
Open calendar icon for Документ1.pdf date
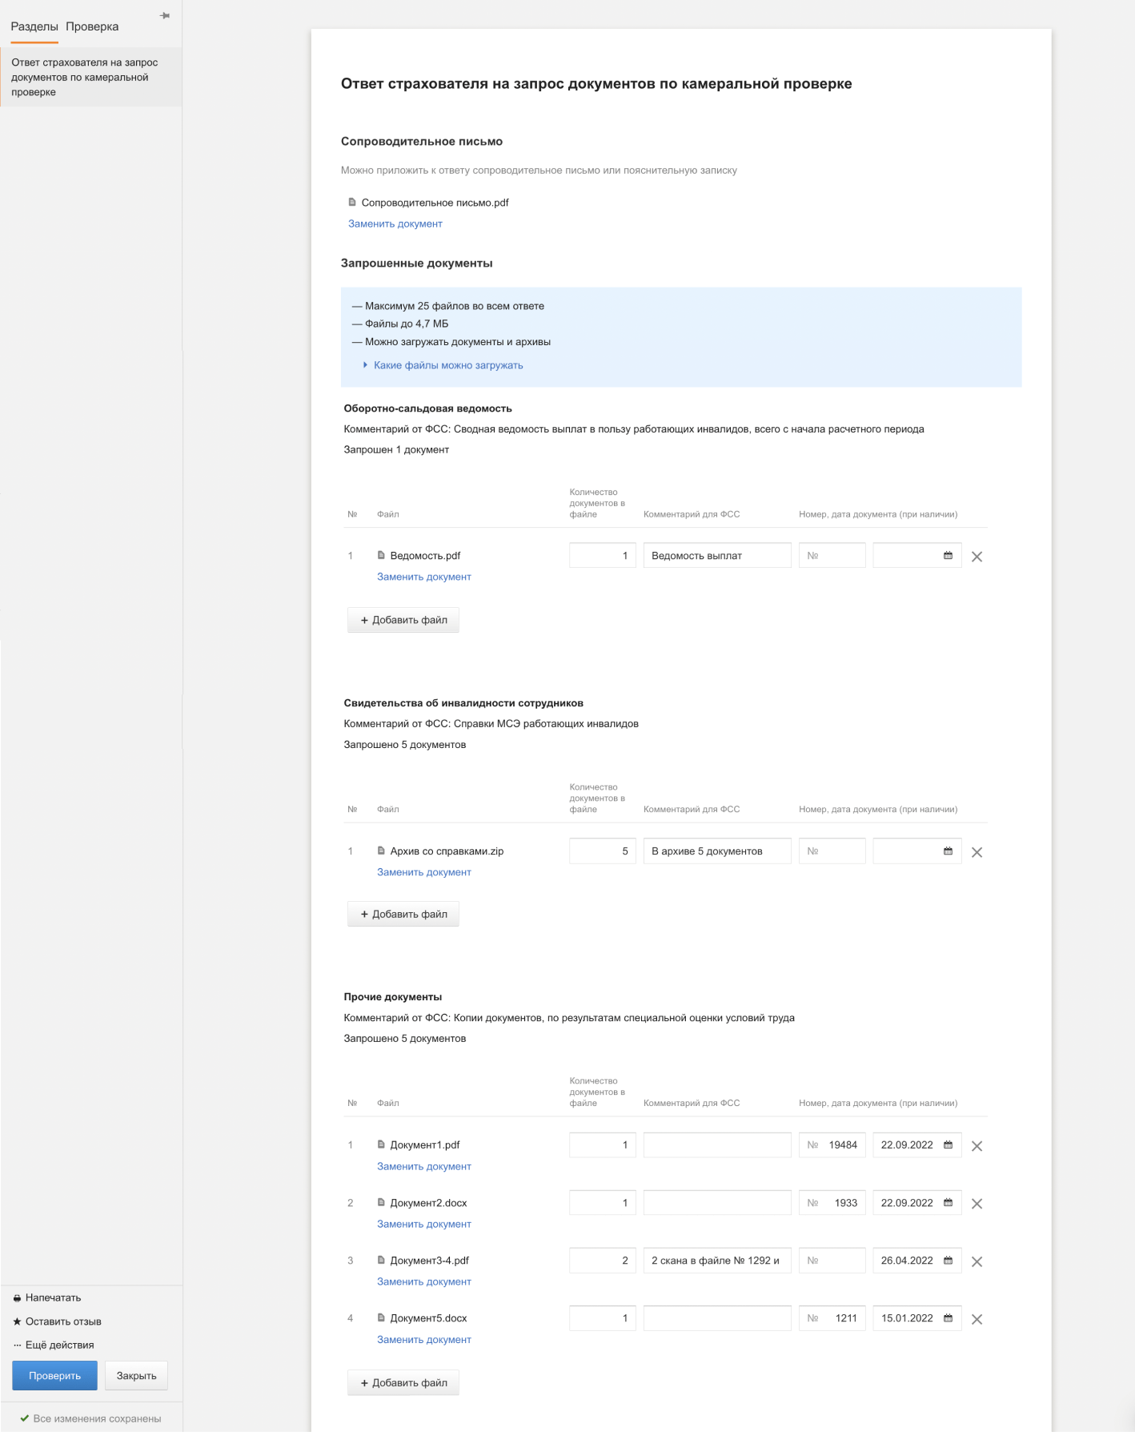pos(948,1145)
